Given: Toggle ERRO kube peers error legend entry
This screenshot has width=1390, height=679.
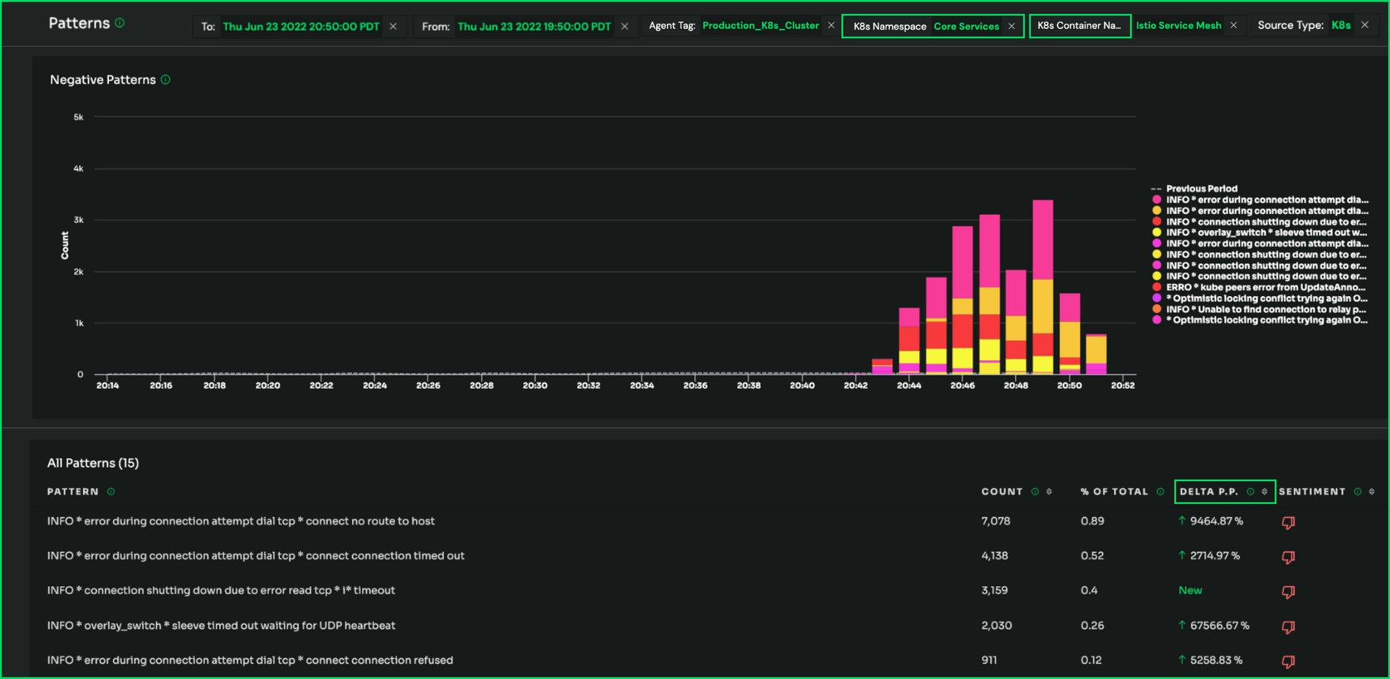Looking at the screenshot, I should pyautogui.click(x=1265, y=288).
